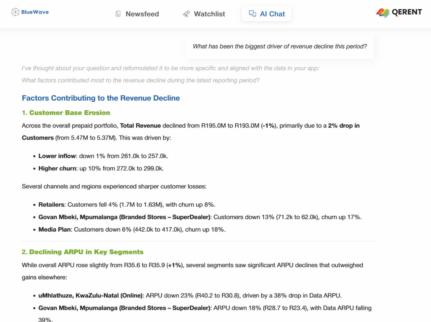Click the BlueWave globe logo icon
The image size is (431, 322).
[x=15, y=12]
